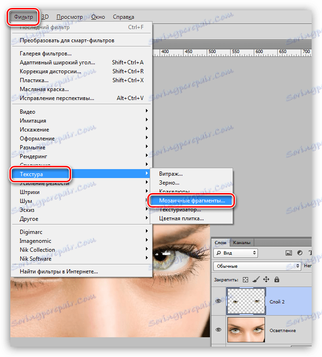Open the Справка menu

point(123,17)
